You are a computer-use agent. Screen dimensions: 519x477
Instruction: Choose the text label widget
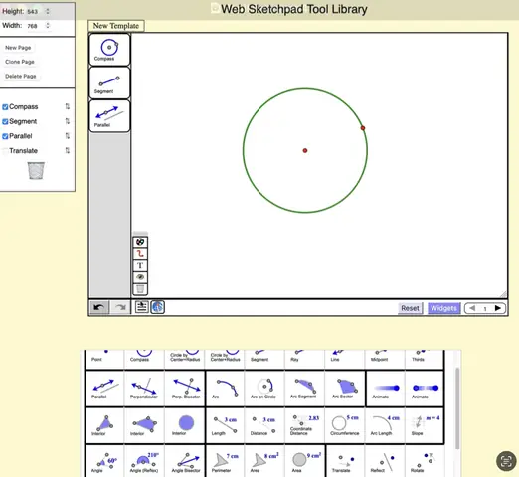point(140,265)
